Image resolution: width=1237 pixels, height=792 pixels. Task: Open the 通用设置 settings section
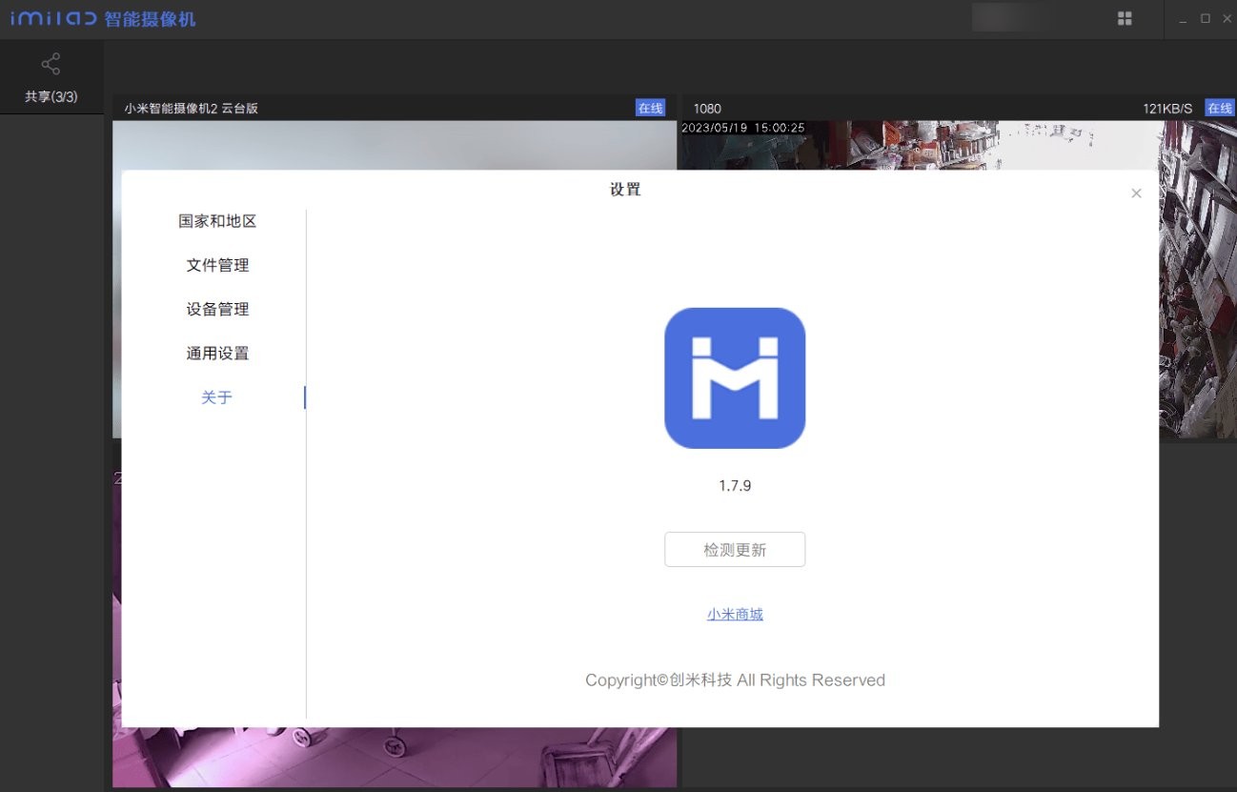click(217, 353)
